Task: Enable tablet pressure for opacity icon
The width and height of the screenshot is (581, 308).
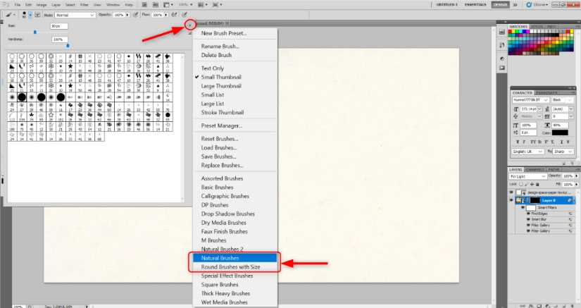Action: [136, 15]
